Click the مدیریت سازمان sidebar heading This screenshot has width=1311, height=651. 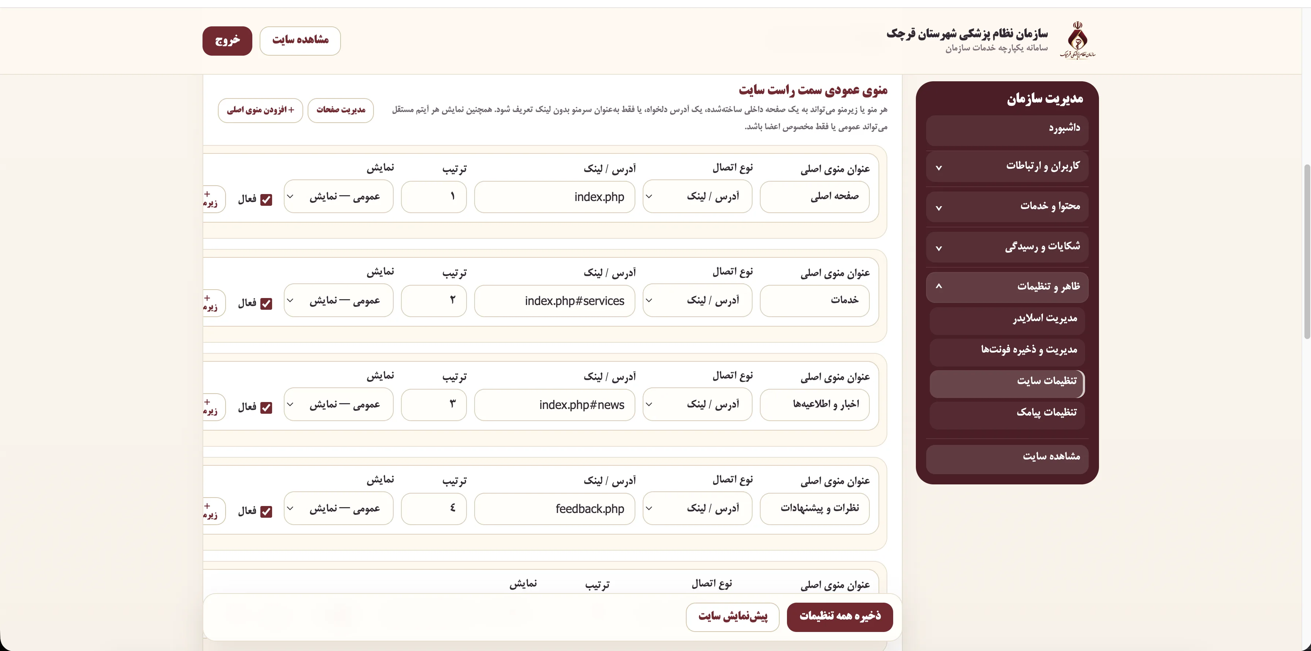(1045, 99)
